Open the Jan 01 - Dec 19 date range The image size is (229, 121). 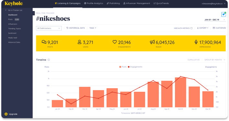coord(215,20)
